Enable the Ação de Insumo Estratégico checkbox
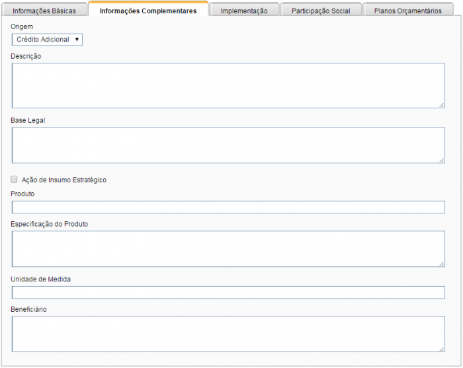Viewport: 463px width, 368px height. pos(15,179)
